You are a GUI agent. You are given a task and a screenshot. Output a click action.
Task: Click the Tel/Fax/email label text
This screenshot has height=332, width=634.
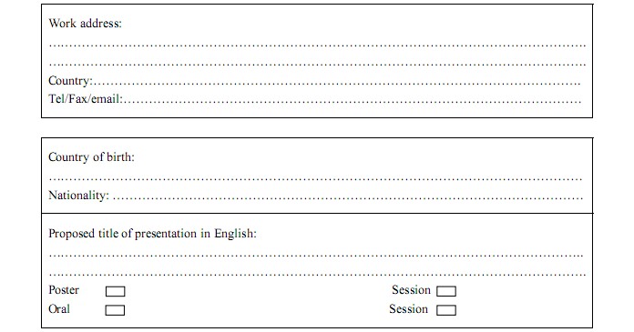86,99
